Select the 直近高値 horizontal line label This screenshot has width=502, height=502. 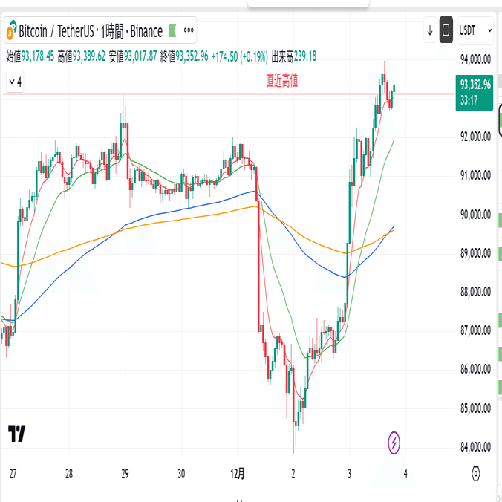(282, 82)
